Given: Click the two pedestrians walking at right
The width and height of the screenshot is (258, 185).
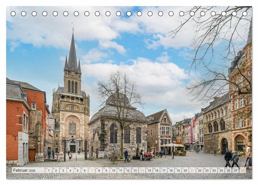Looking at the screenshot, I should 232,158.
